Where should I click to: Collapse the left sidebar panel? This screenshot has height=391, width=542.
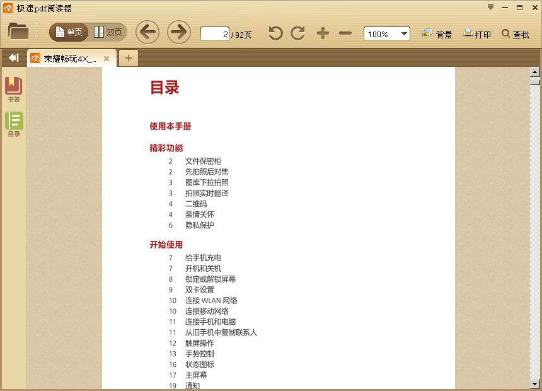pos(13,58)
